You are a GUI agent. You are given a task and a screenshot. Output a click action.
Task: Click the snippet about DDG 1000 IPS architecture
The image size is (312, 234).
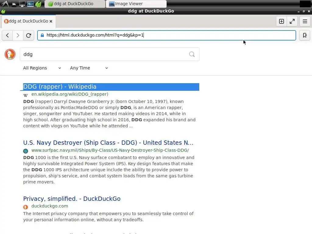tap(109, 170)
